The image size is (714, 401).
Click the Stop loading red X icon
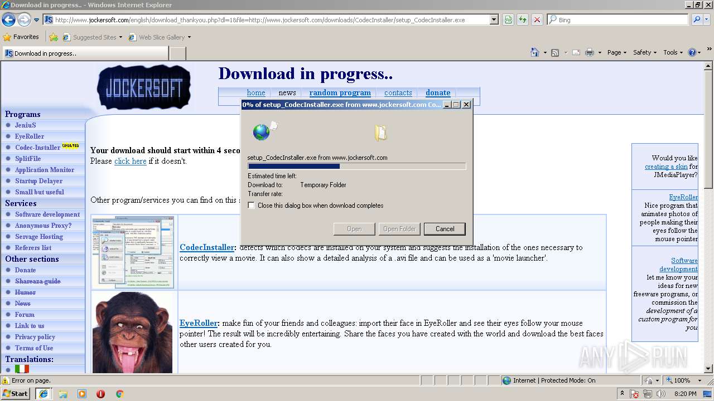click(537, 19)
